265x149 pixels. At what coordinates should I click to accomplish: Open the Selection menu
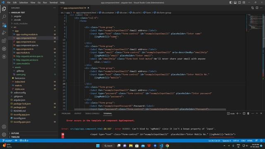coord(24,2)
